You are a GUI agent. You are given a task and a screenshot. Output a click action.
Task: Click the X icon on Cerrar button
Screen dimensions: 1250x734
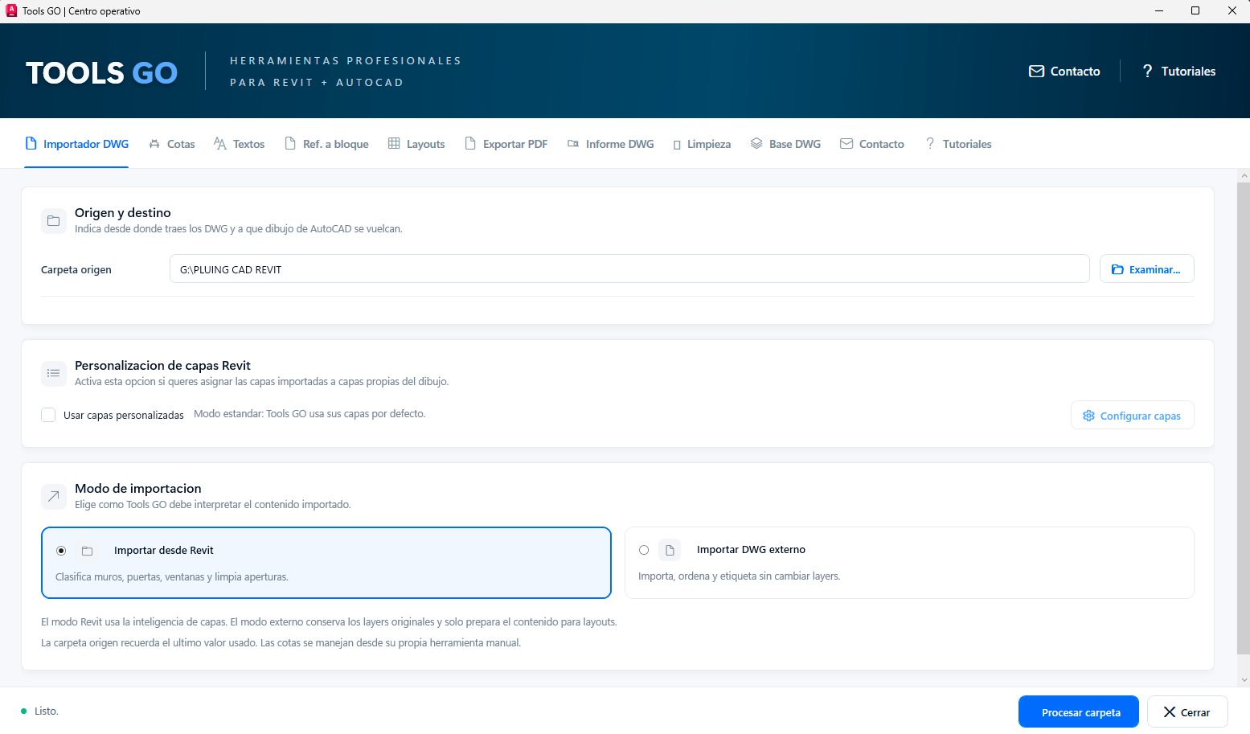tap(1170, 712)
